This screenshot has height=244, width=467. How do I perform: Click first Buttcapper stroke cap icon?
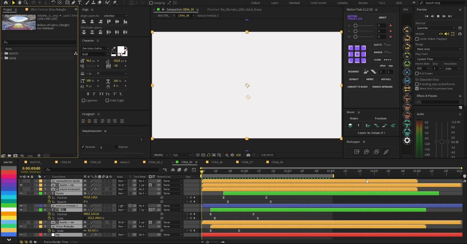coord(357,152)
